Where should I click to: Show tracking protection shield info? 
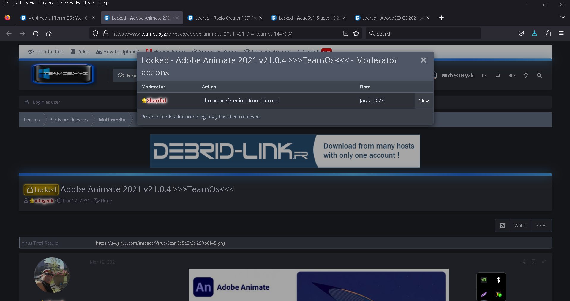[95, 34]
